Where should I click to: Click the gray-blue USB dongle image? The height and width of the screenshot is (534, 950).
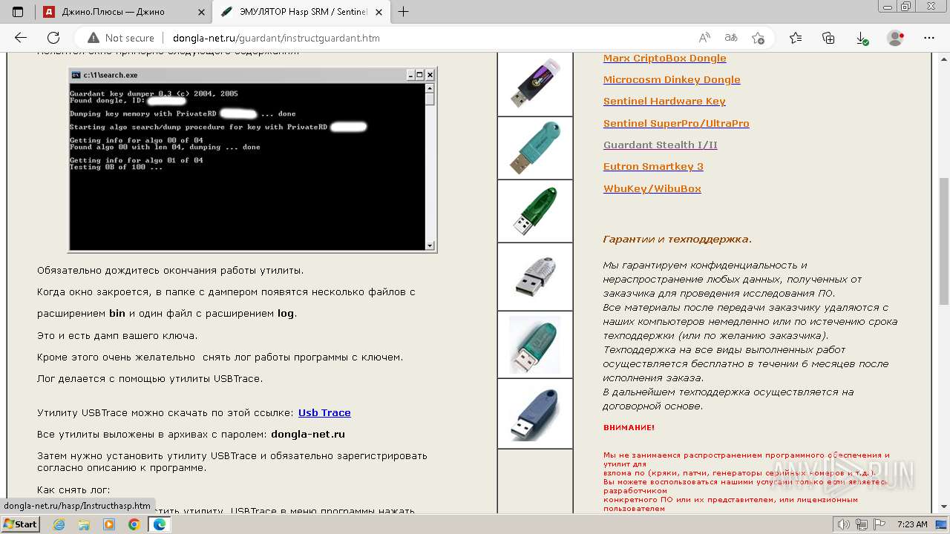tap(535, 414)
